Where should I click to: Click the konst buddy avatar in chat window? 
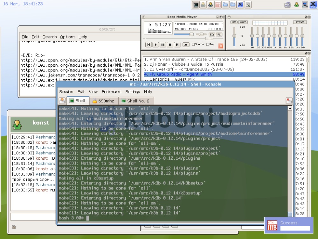click(17, 125)
